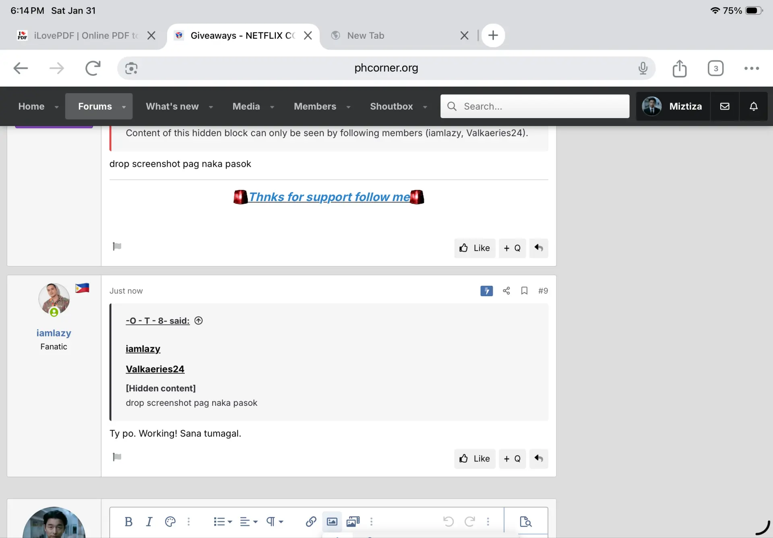Expand paragraph format dropdown in editor
The width and height of the screenshot is (773, 538).
275,522
